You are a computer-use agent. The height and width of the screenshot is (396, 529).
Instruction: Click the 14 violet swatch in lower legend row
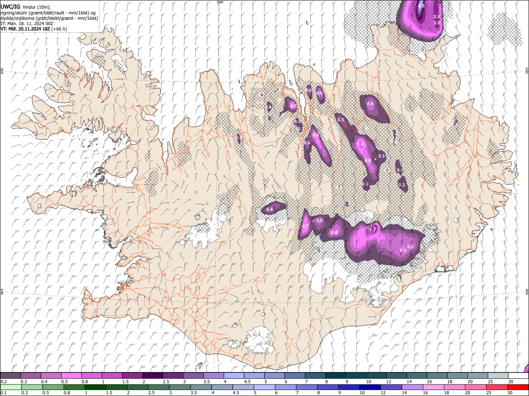(x=412, y=387)
